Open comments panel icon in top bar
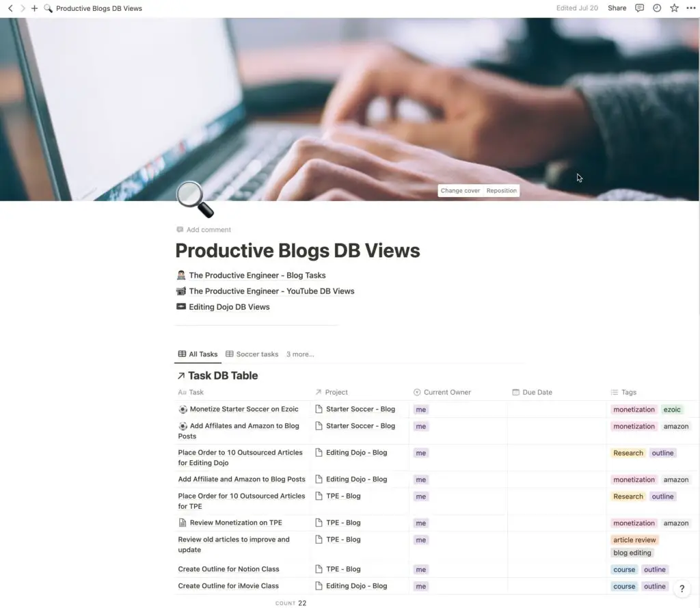Screen dimensions: 700x608 pyautogui.click(x=639, y=8)
